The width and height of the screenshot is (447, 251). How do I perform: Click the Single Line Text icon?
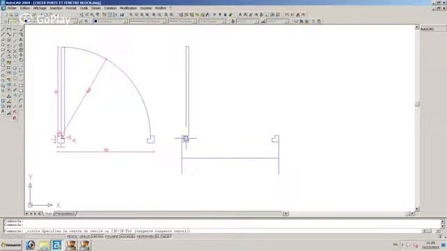click(x=245, y=15)
